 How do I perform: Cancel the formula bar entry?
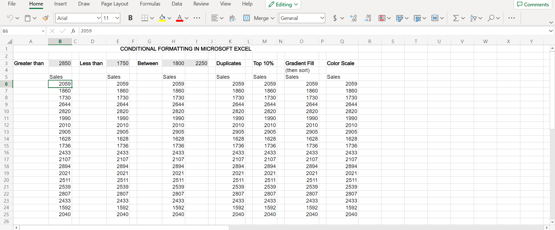[52, 31]
